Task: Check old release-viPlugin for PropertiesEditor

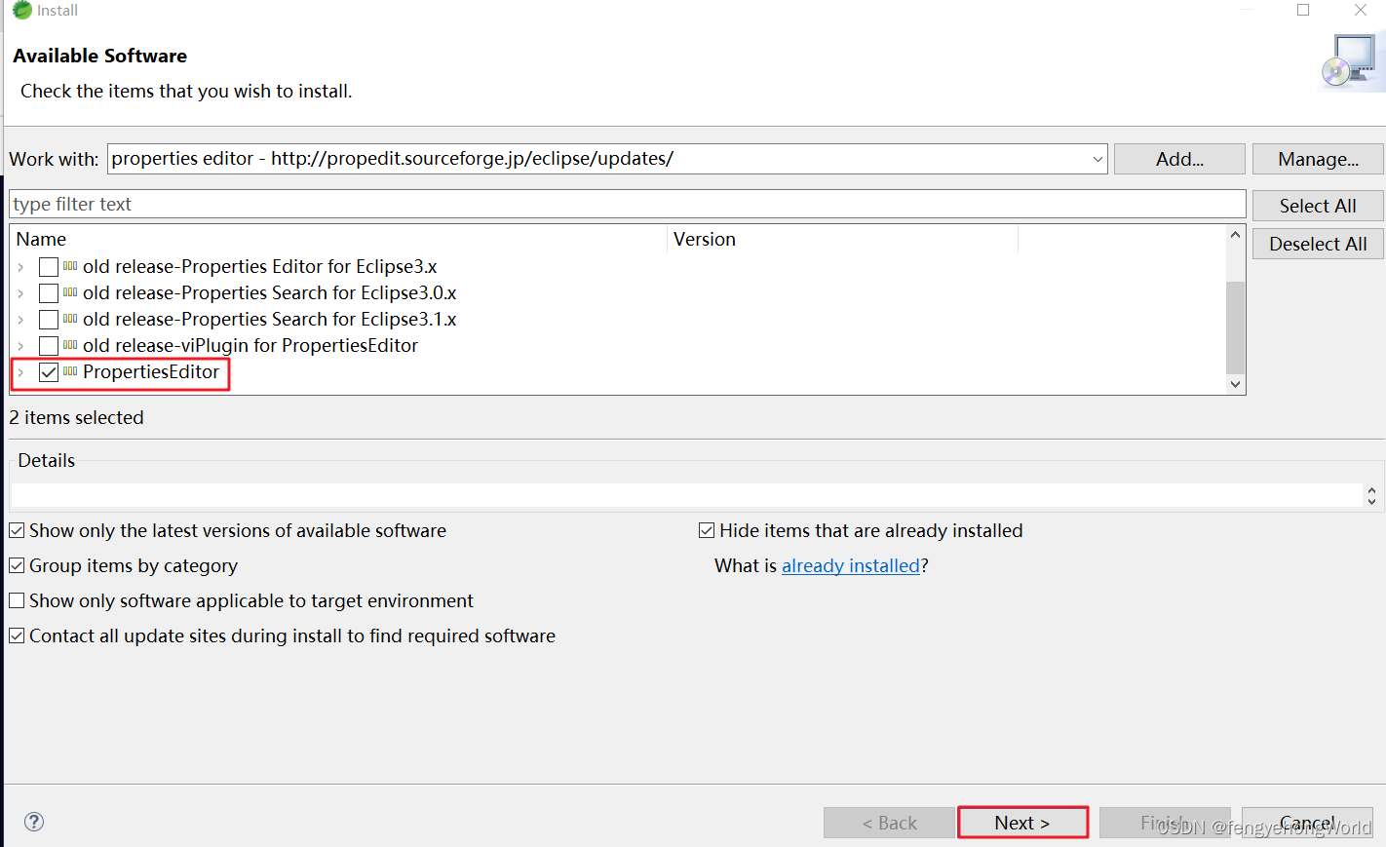Action: click(49, 346)
